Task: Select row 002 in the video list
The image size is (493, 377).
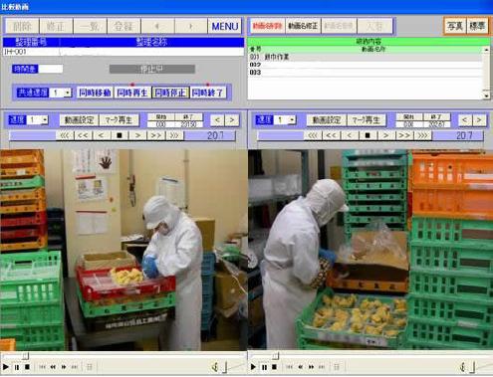Action: [365, 65]
